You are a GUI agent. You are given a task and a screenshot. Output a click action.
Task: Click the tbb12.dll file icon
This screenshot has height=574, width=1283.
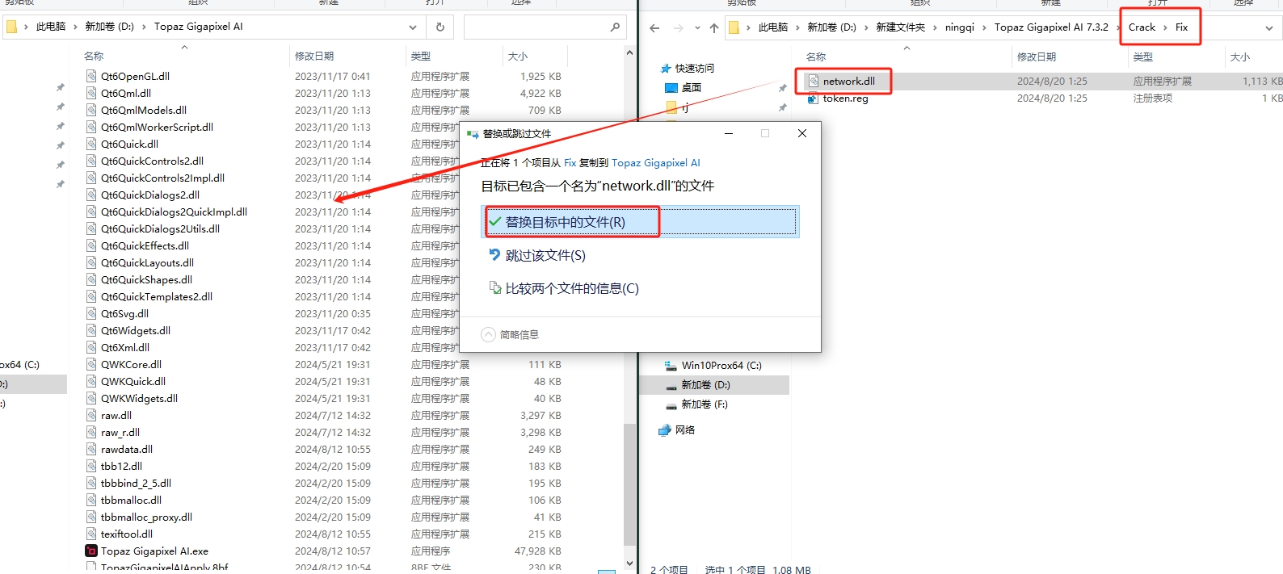click(x=91, y=466)
